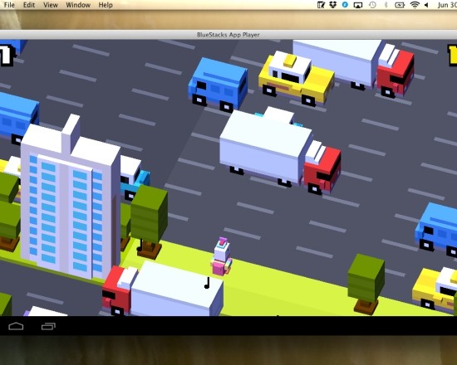Image resolution: width=457 pixels, height=365 pixels.
Task: Open the Window menu
Action: (78, 5)
